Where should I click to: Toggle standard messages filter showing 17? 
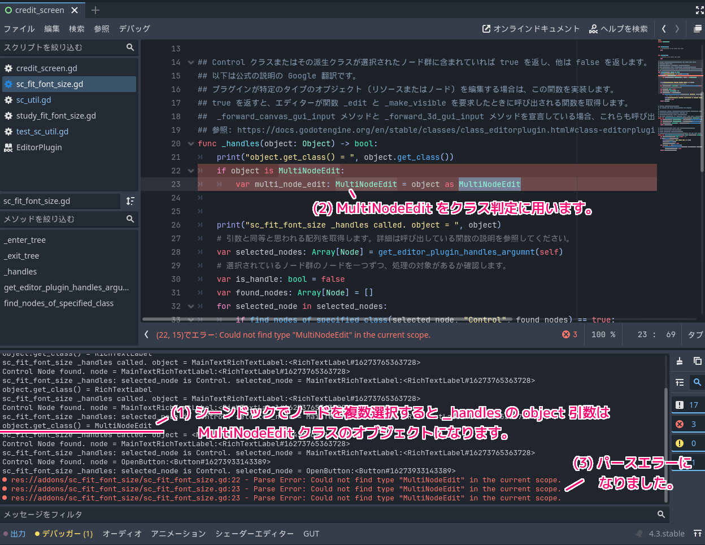(x=687, y=405)
